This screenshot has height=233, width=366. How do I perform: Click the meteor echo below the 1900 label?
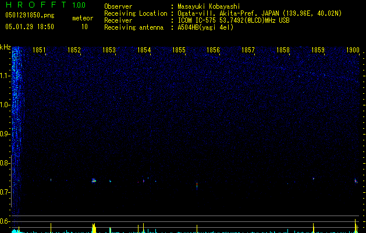tap(356, 181)
